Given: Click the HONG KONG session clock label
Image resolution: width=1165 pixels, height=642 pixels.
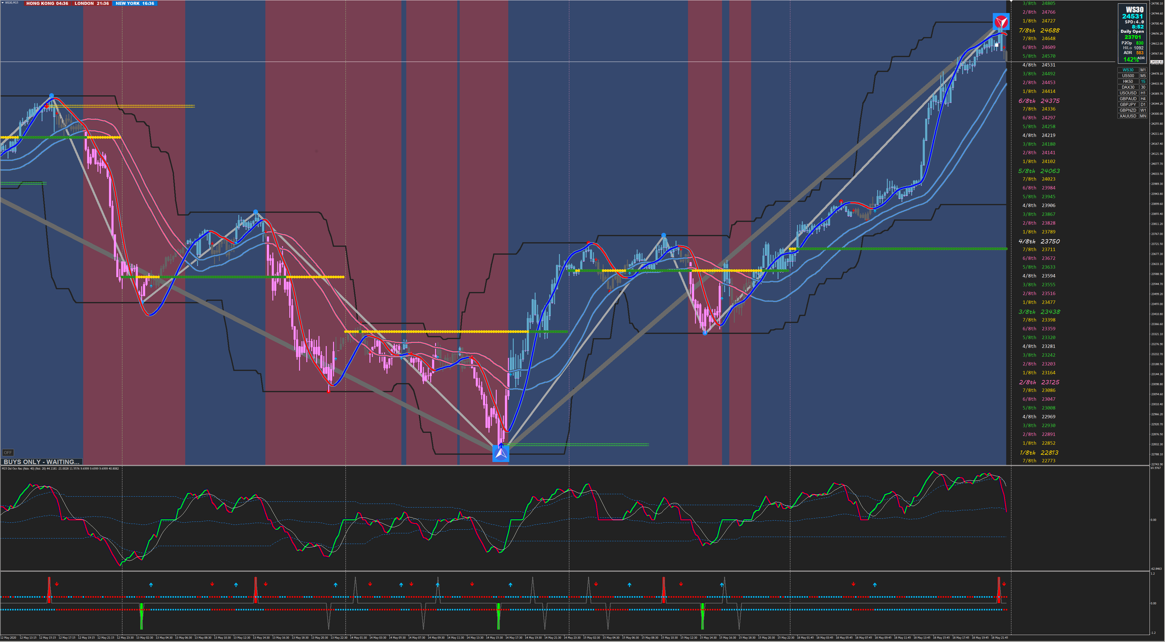Looking at the screenshot, I should click(x=47, y=3).
